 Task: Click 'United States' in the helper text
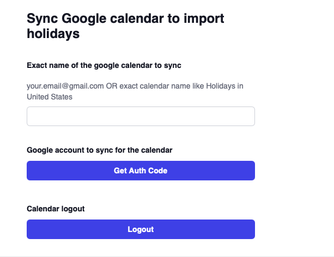(50, 97)
